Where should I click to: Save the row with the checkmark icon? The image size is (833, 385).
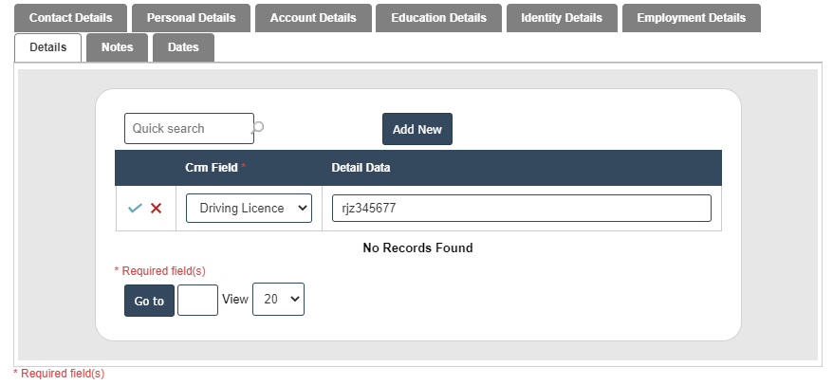click(135, 209)
